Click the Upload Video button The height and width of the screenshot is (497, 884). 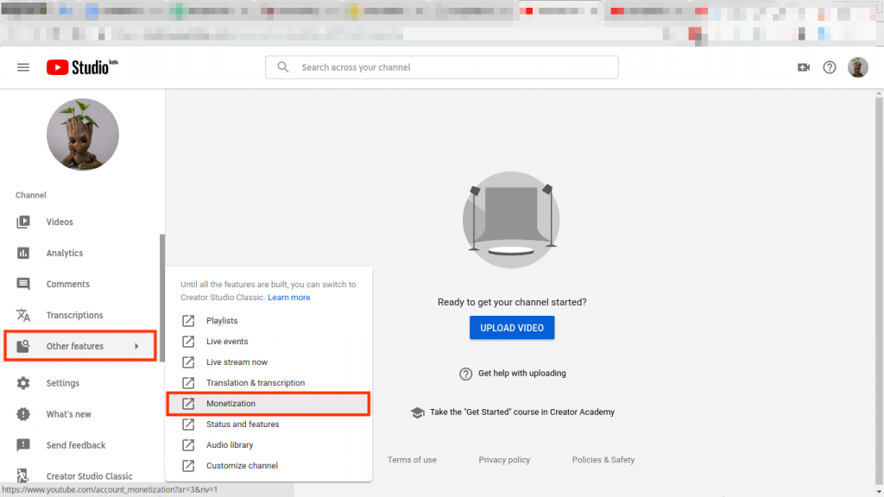[511, 327]
